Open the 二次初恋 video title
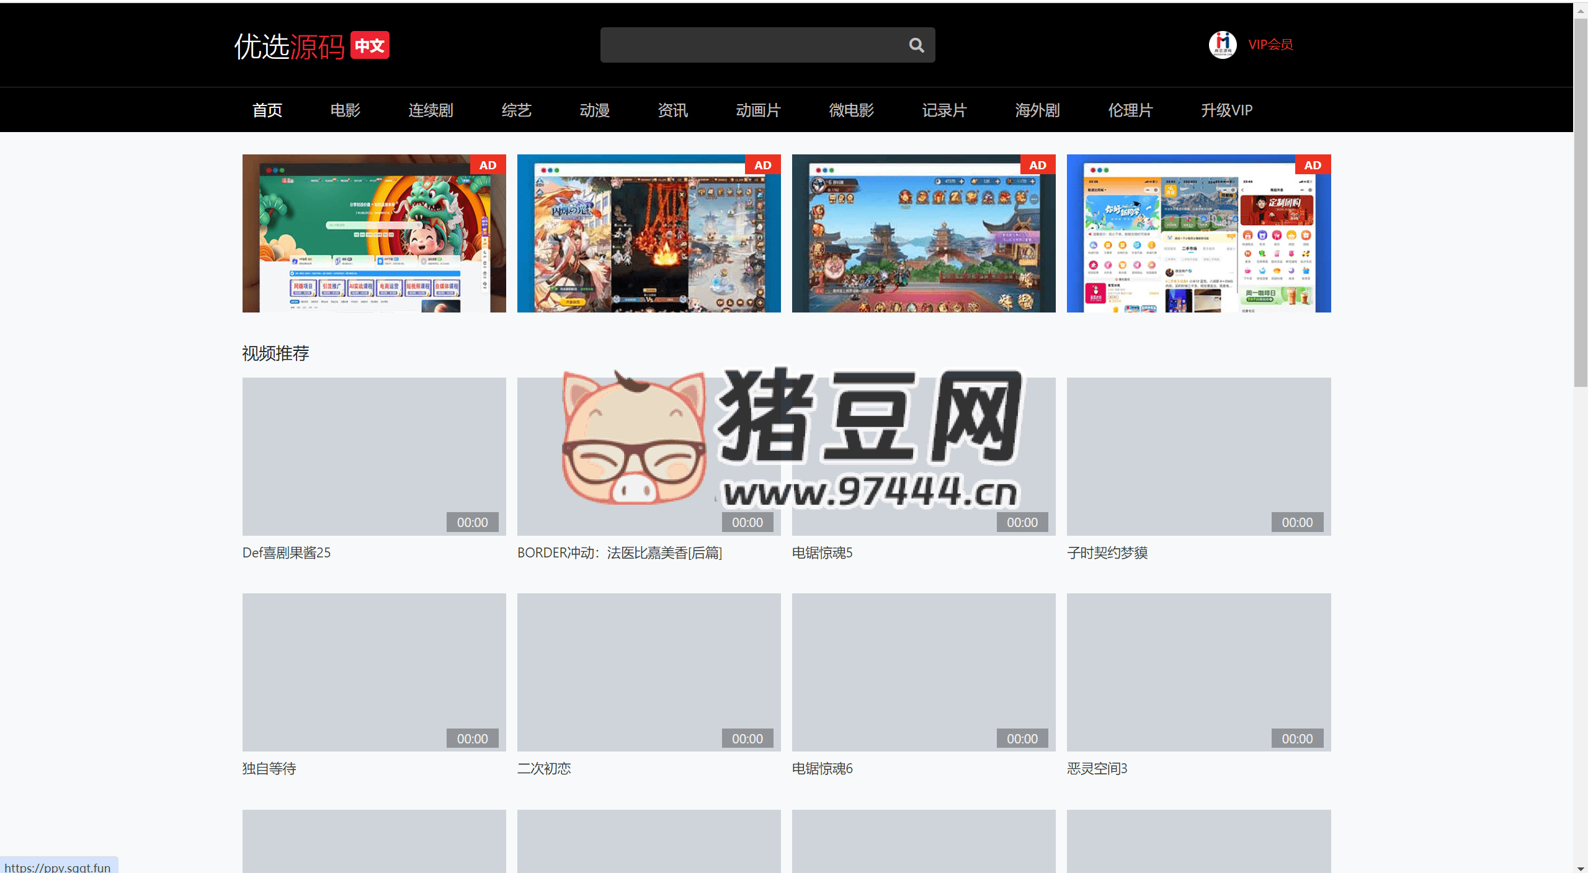Screen dimensions: 1588x873 544,768
